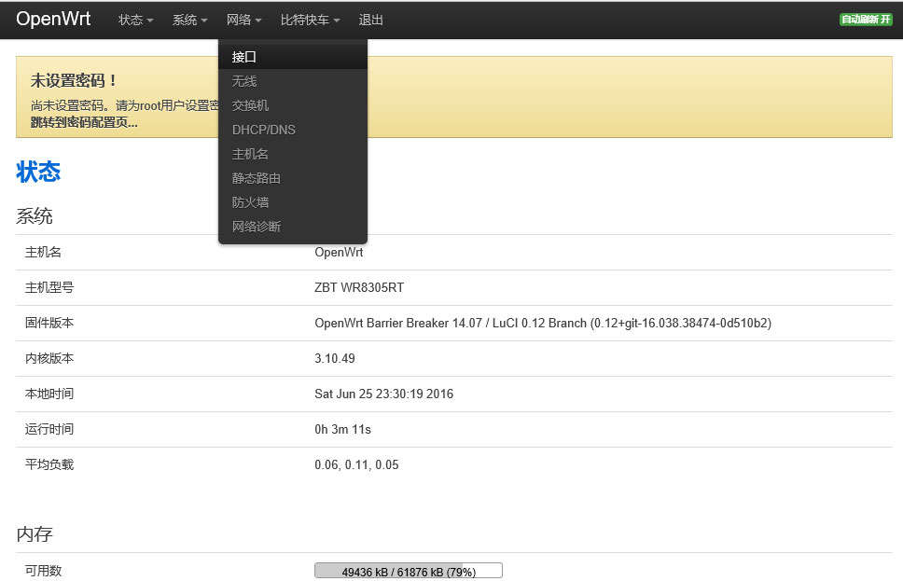Click the local time Sat Jun 25 value
Viewport: 903px width, 581px height.
click(x=384, y=394)
